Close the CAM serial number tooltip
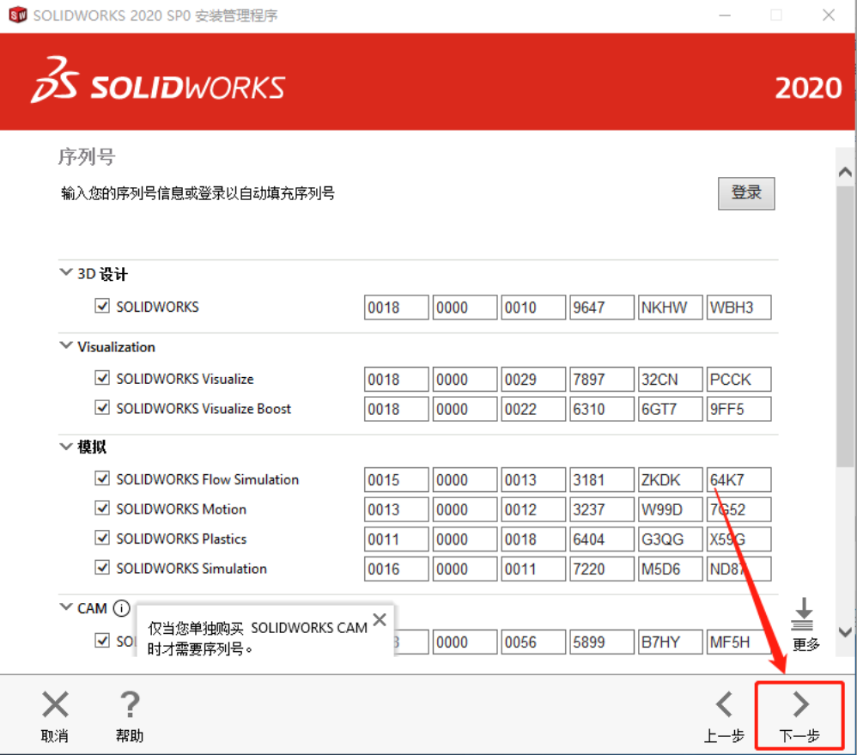 coord(380,618)
